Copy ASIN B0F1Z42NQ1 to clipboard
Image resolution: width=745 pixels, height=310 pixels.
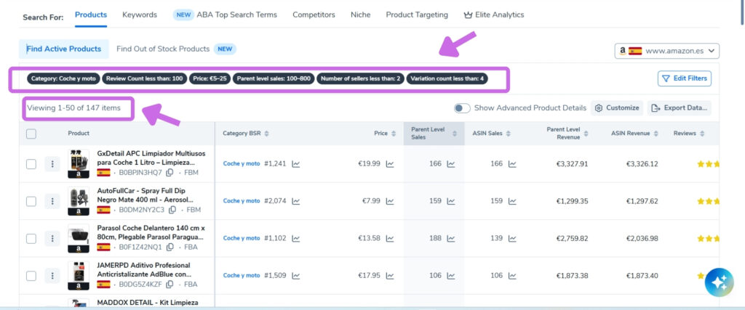[170, 247]
